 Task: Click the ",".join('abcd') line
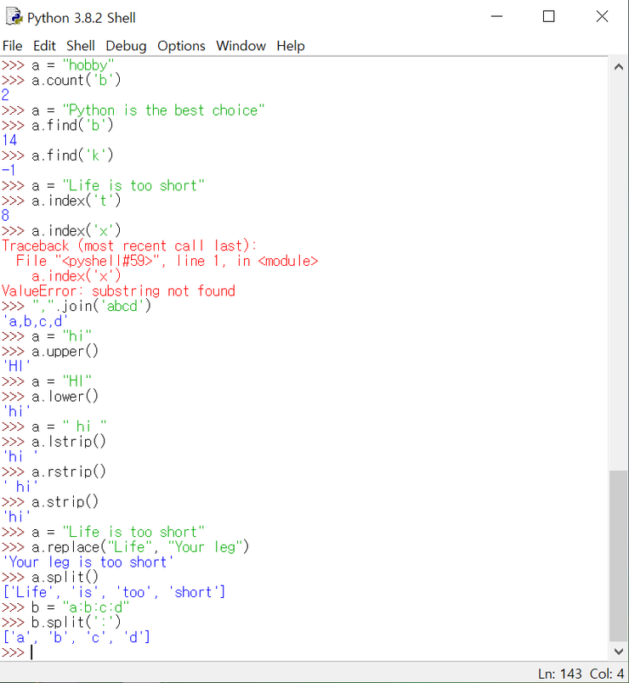[76, 306]
